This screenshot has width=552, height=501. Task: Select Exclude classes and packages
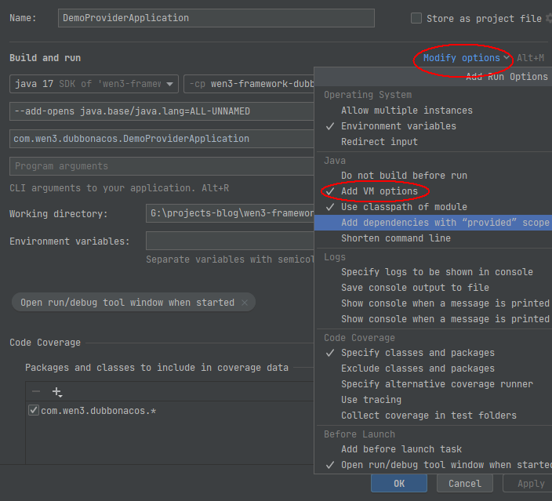click(x=433, y=368)
